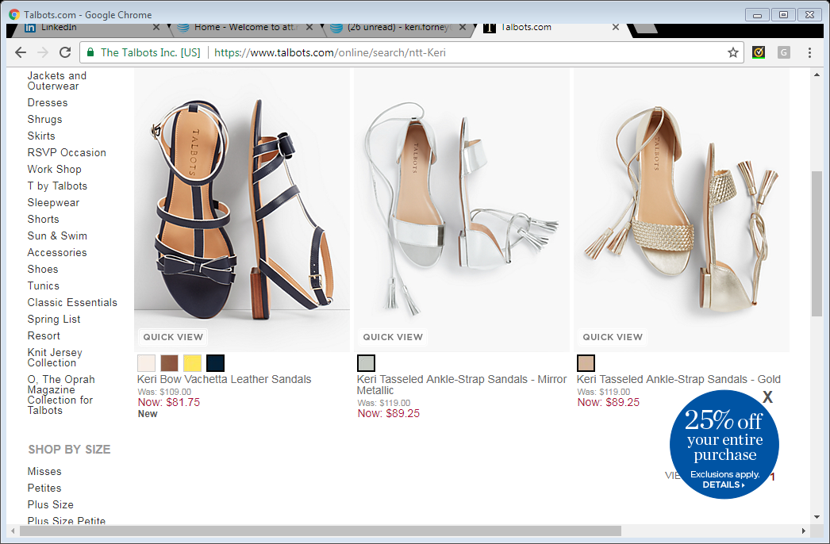Open O, The Oprah Magazine Collection link
This screenshot has width=830, height=544.
click(x=61, y=395)
